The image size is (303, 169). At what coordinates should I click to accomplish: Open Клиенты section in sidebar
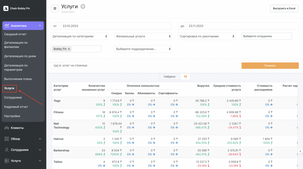(18, 128)
